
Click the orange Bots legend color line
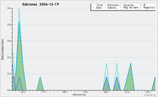[93, 8]
